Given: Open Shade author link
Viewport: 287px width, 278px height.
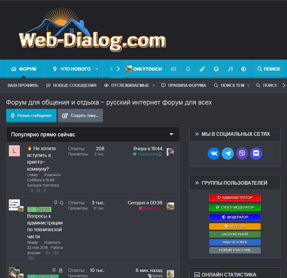Looking at the screenshot, I should pyautogui.click(x=32, y=243).
